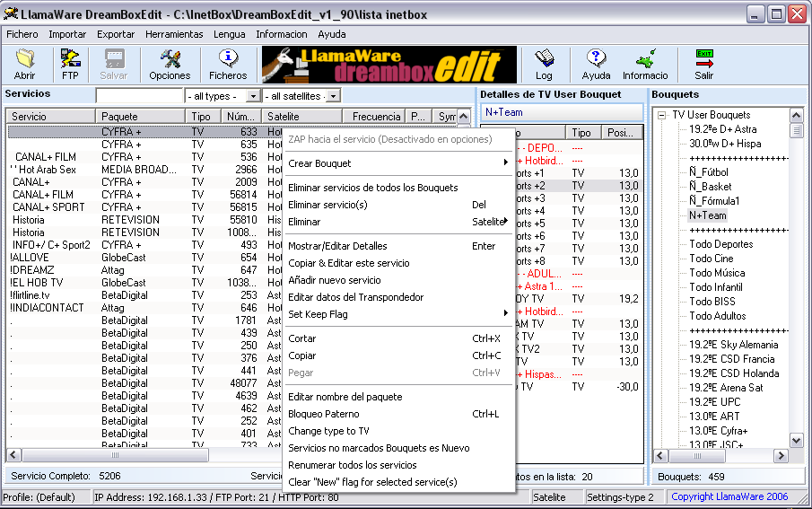Select Cortar in context menu
Viewport: 812px width, 509px height.
pos(399,338)
